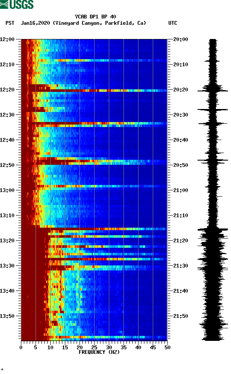Click the 12:20 PST time label
The height and width of the screenshot is (374, 231).
coord(8,90)
